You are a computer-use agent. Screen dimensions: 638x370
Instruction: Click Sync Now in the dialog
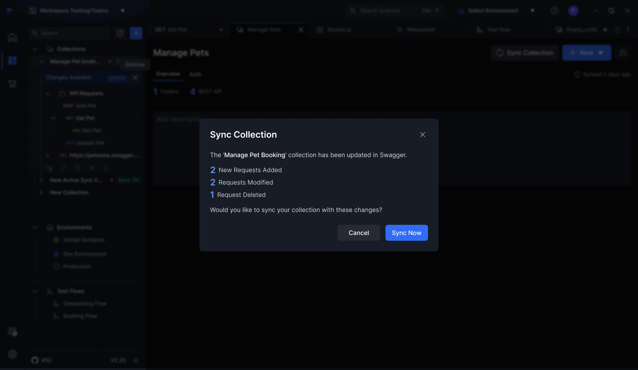point(406,233)
